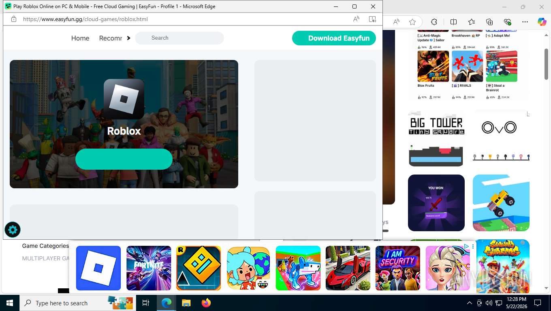Click the Anti-Magic Update Sailor title

point(431,38)
